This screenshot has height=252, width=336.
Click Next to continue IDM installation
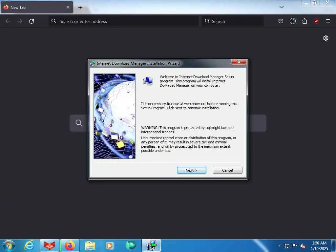[x=191, y=170]
